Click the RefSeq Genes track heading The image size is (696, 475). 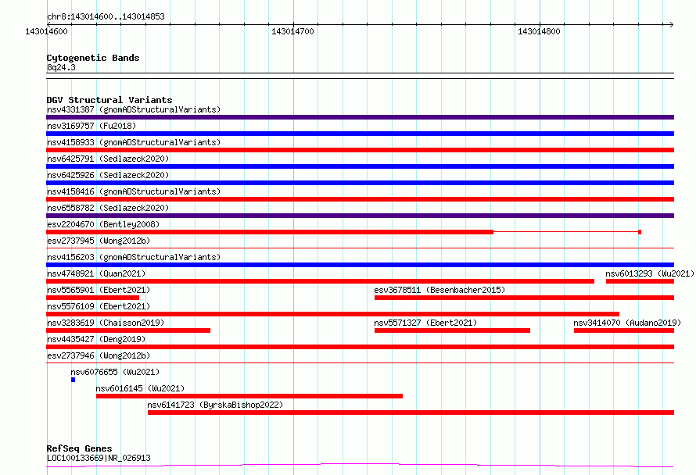pyautogui.click(x=79, y=448)
